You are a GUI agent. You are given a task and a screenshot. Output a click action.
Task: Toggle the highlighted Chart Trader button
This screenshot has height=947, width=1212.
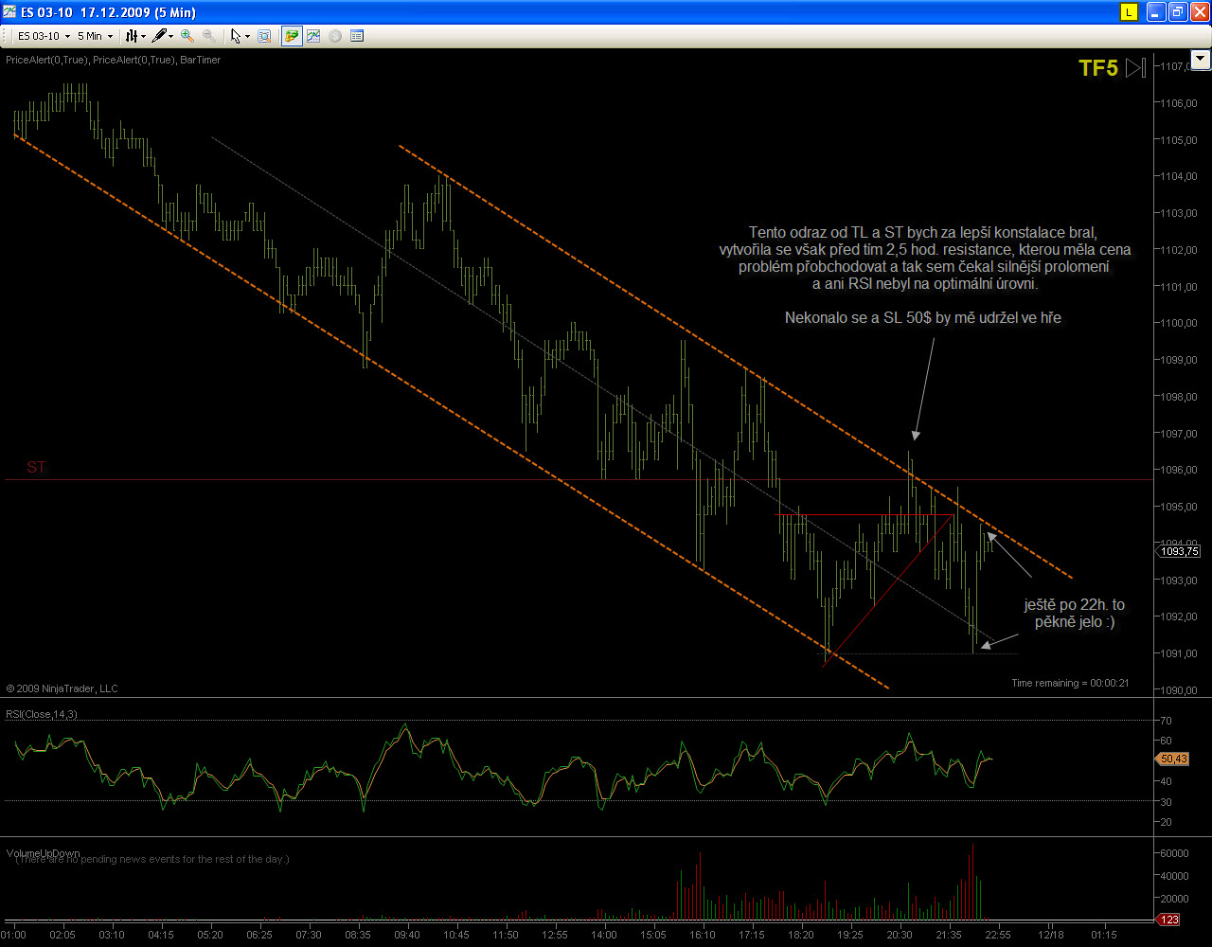tap(292, 36)
